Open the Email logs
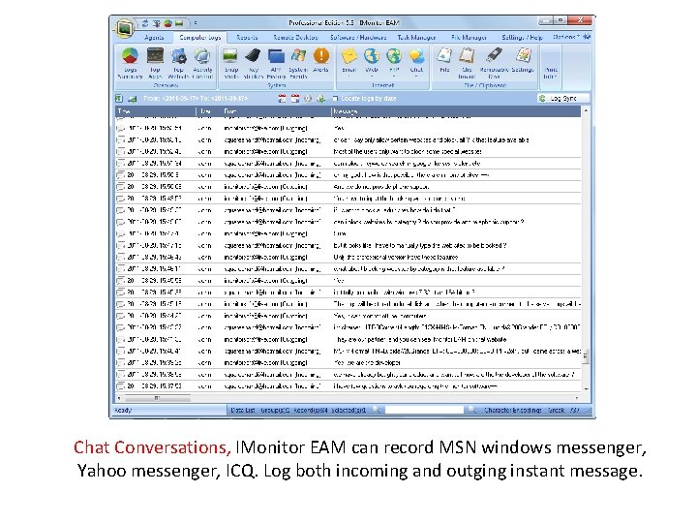Screen dimensions: 697x523 (x=348, y=61)
